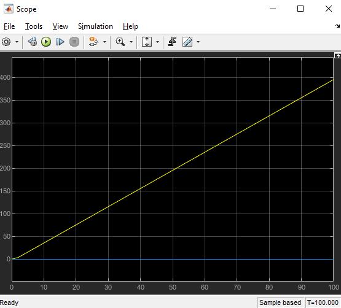The width and height of the screenshot is (341, 308).
Task: Run the simulation with the green play button
Action: [x=46, y=42]
